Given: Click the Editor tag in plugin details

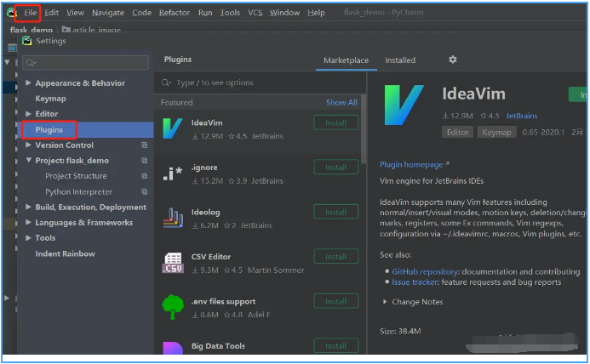Looking at the screenshot, I should tap(457, 133).
